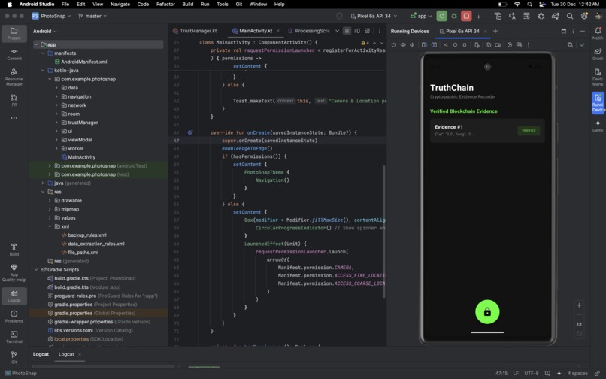
Task: Expand the viewModel package
Action: click(56, 140)
